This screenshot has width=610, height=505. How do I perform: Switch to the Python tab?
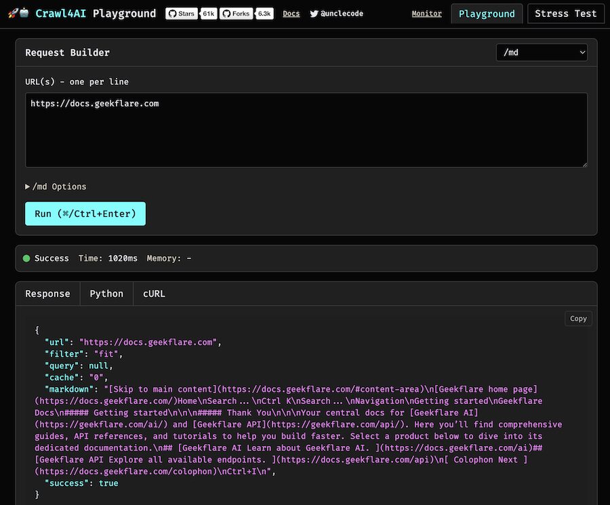coord(106,294)
